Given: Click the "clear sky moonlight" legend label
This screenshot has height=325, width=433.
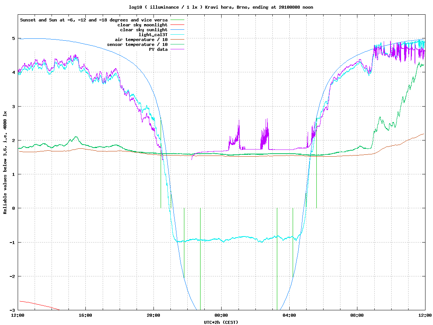Looking at the screenshot, I should pyautogui.click(x=143, y=25).
